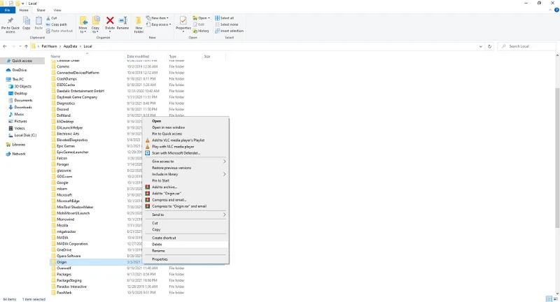This screenshot has width=560, height=302.
Task: Expand the Include in library submenu
Action: point(185,174)
